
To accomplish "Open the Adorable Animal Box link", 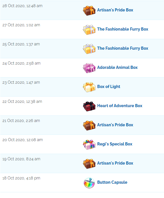I will click(117, 67).
